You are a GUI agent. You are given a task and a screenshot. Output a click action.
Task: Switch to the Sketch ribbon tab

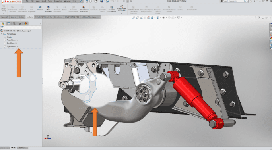coord(21,17)
